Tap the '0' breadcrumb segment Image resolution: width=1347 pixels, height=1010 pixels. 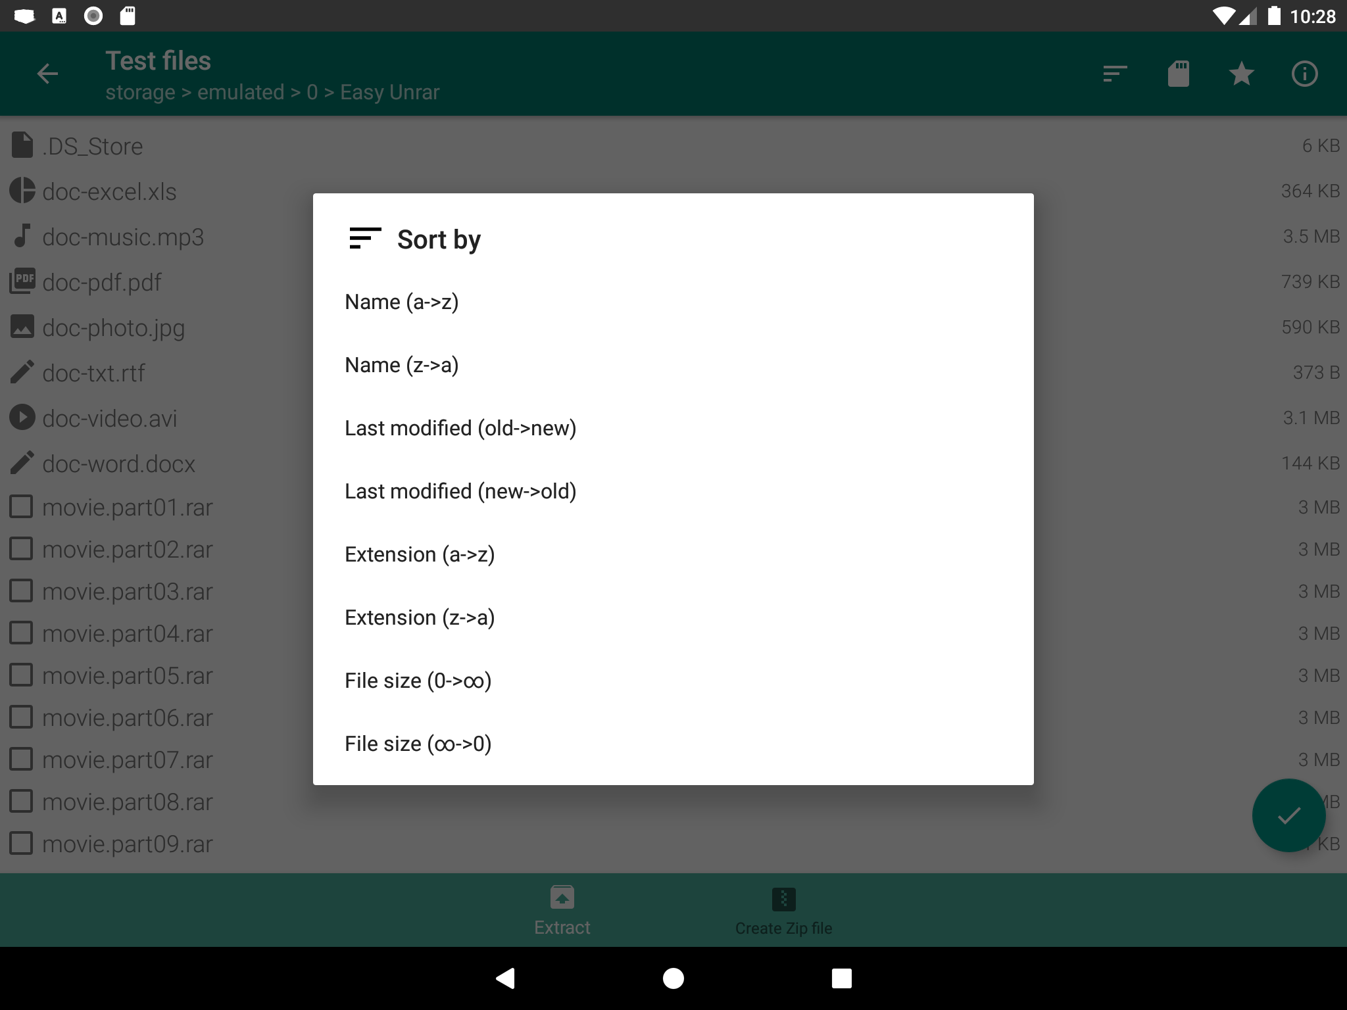[312, 92]
